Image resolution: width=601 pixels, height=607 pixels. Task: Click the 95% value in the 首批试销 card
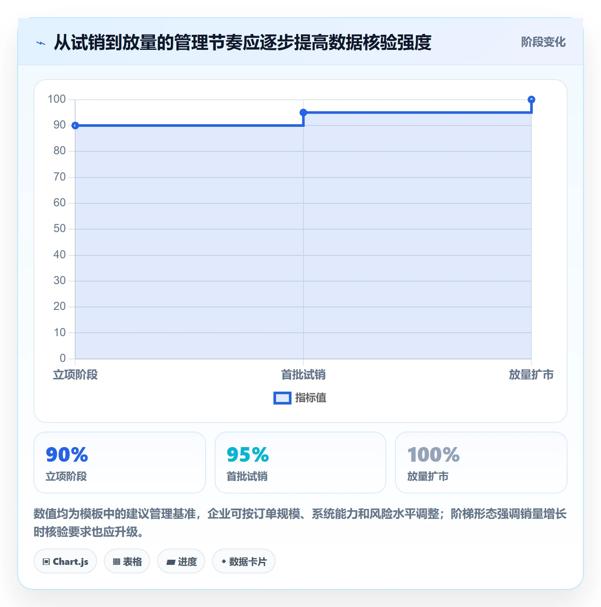[x=248, y=455]
